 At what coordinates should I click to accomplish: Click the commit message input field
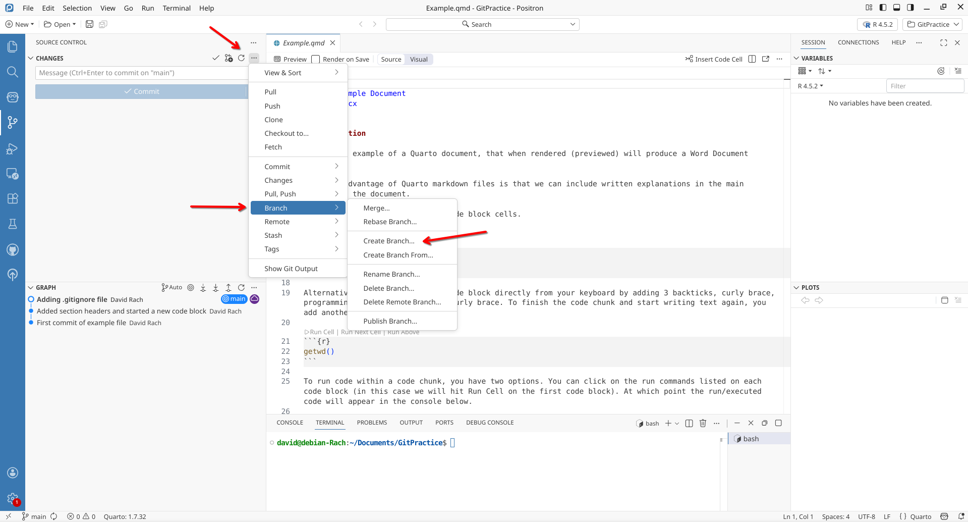coord(141,73)
